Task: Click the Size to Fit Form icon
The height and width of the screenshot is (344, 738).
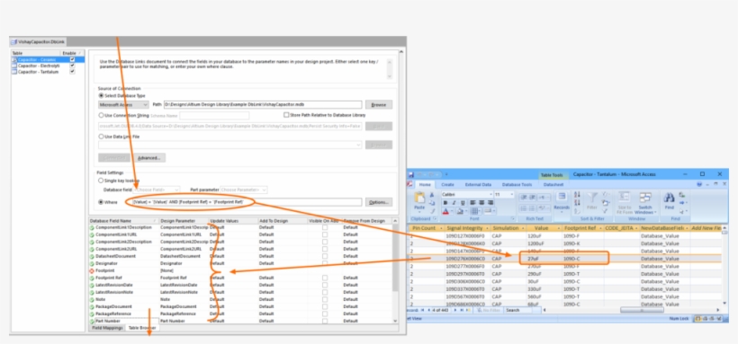Action: pyautogui.click(x=624, y=198)
